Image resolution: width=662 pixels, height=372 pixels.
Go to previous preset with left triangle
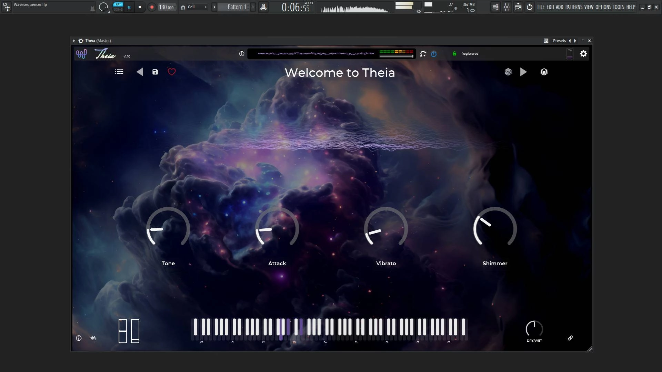(140, 72)
